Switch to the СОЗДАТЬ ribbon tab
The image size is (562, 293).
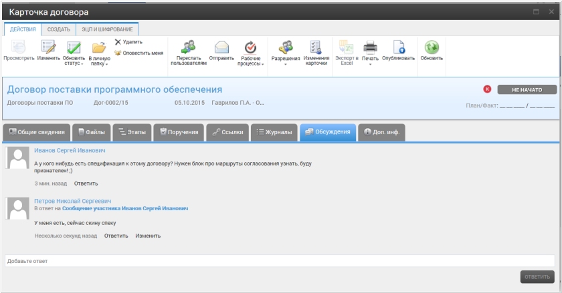58,29
